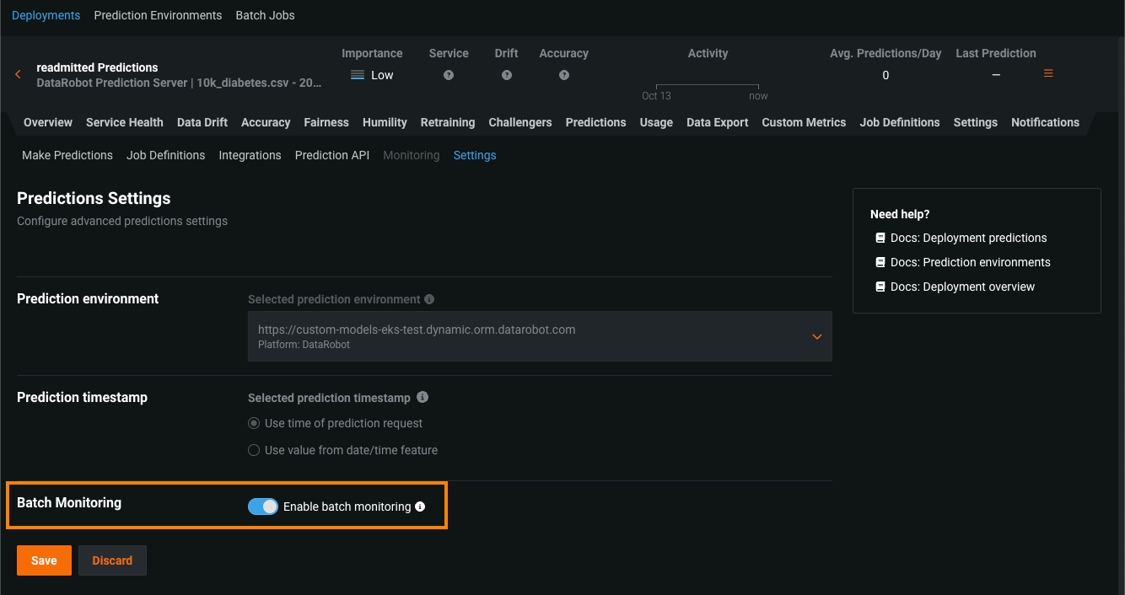Select Use value from date/time feature
Viewport: 1125px width, 595px height.
254,450
